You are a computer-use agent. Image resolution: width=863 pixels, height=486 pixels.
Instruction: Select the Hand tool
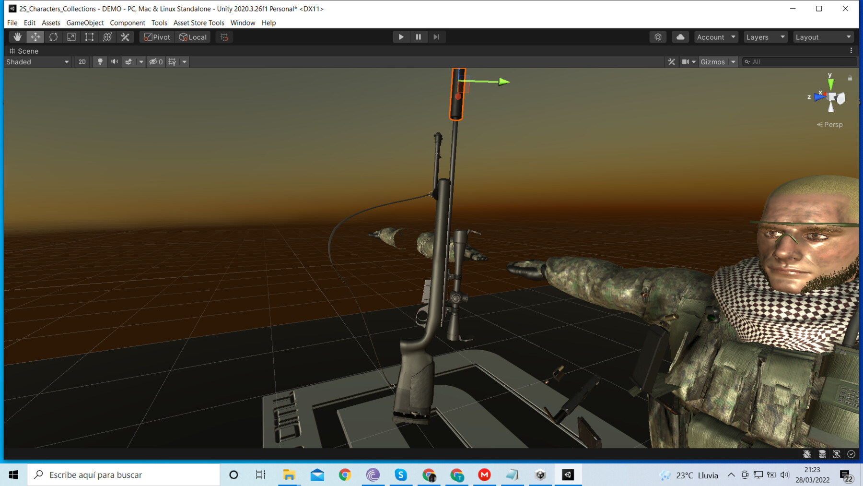(x=17, y=37)
